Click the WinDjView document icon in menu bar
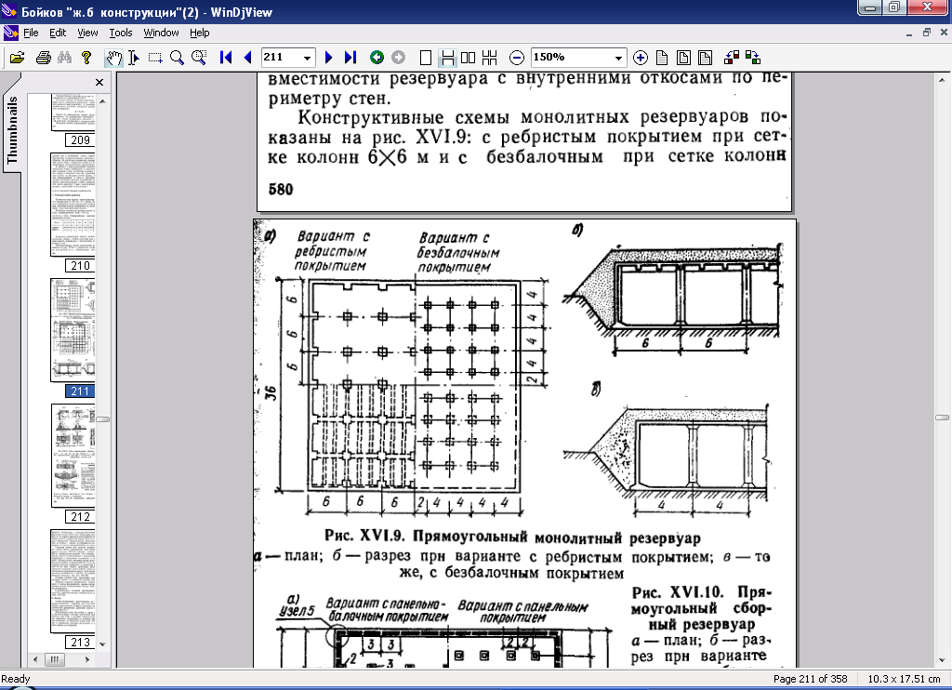The image size is (952, 690). pos(10,33)
